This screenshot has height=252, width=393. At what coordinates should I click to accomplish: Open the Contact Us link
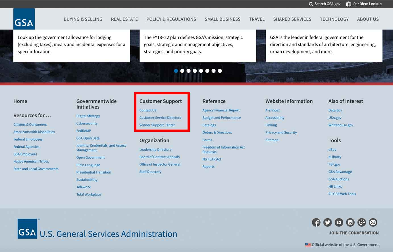click(x=148, y=110)
